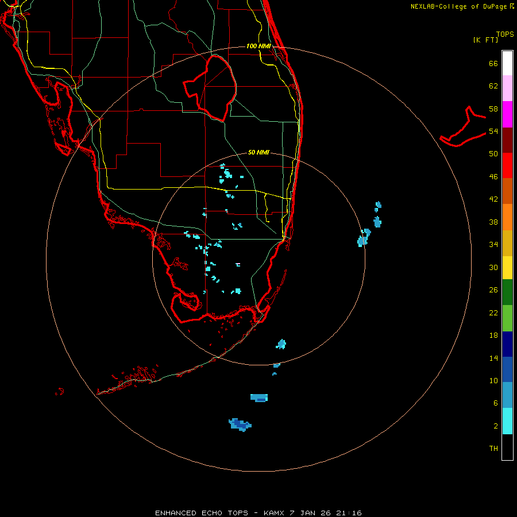Click the ENHANCED ECHO TOPS caption text

click(202, 513)
